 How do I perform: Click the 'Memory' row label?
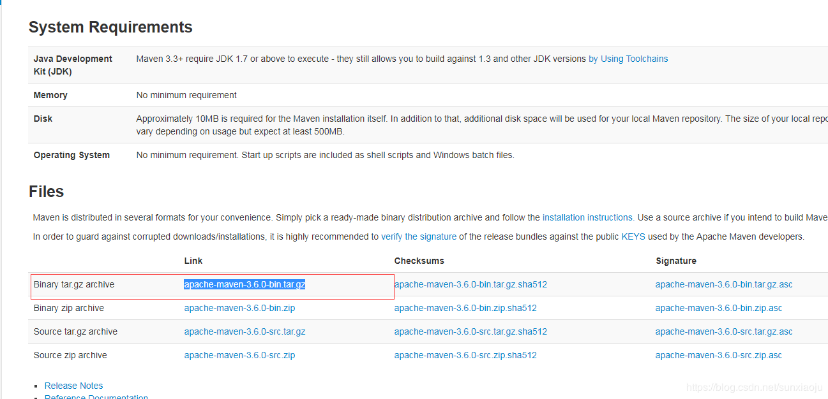(x=50, y=95)
